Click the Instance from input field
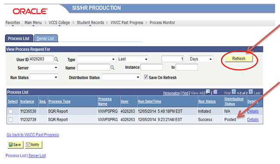280x164 pixels. [152, 67]
